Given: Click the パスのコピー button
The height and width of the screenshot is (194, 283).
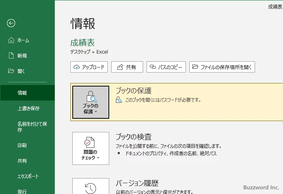Looking at the screenshot, I should [166, 67].
